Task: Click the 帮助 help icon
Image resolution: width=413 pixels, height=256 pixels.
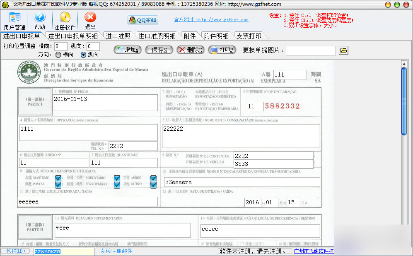Action: [40, 20]
